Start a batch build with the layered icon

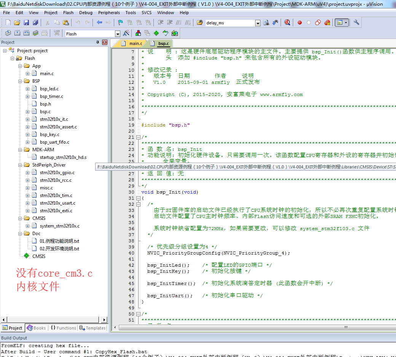coord(36,33)
